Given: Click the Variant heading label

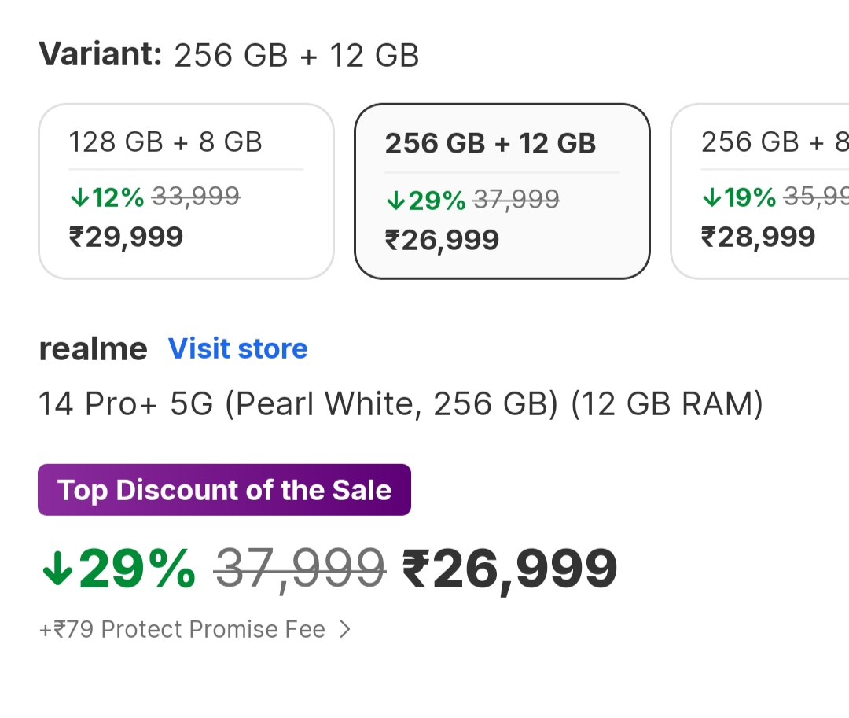Looking at the screenshot, I should point(100,55).
